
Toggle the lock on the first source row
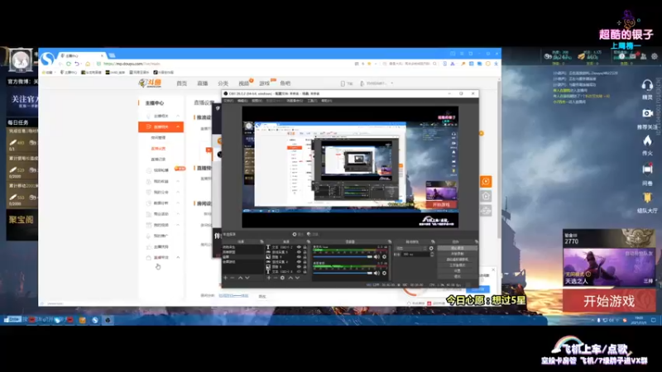[305, 247]
